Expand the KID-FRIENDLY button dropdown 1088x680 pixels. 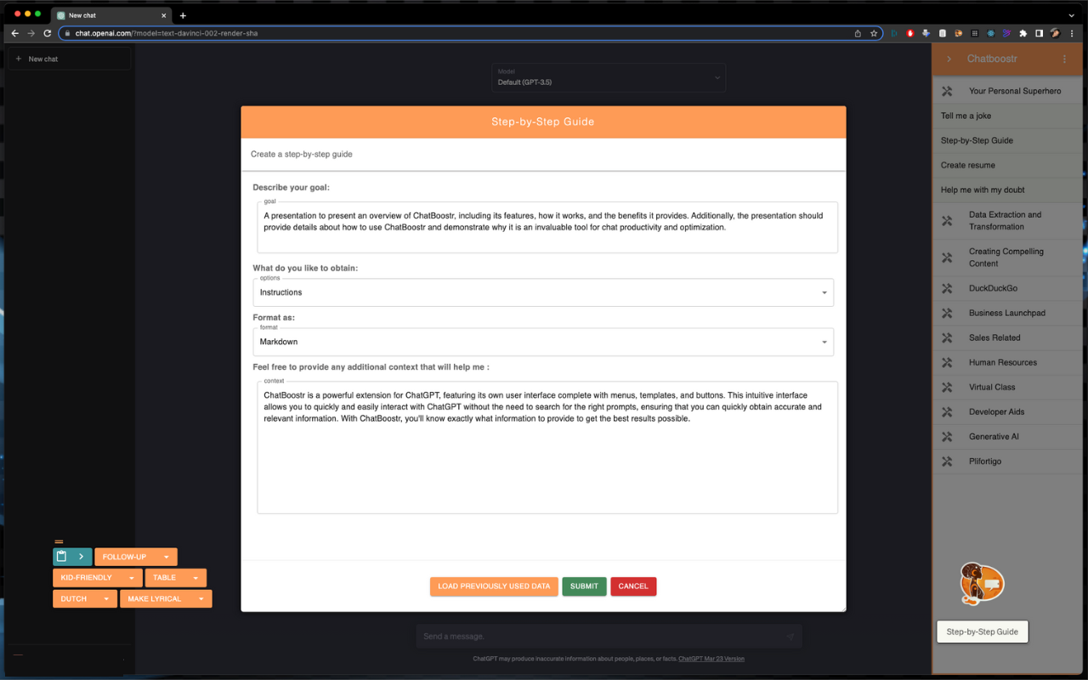132,578
